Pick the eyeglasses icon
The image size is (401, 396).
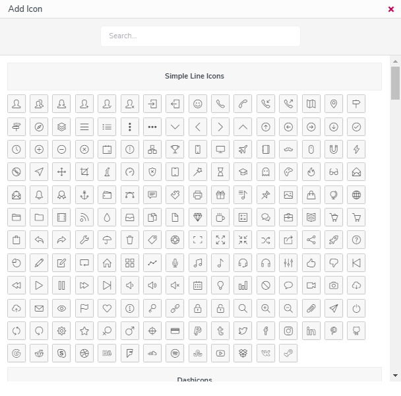(334, 172)
